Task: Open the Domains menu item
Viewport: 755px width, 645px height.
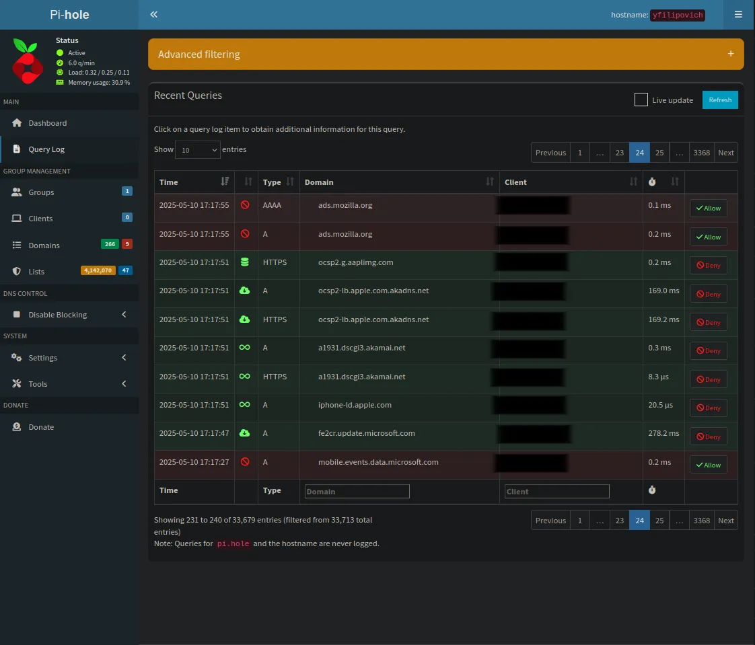Action: 69,245
